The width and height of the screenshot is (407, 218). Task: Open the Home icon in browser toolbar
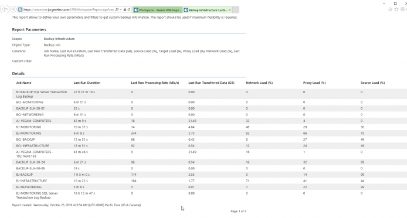pos(390,9)
